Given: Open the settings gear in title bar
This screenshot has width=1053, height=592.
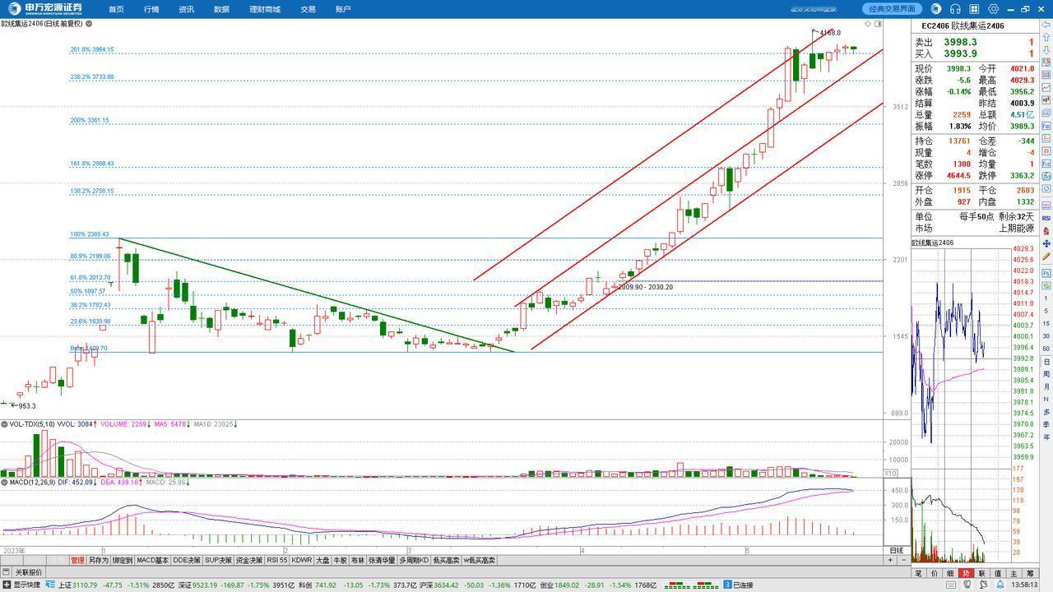Looking at the screenshot, I should (x=993, y=9).
